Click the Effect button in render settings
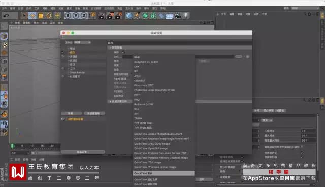This screenshot has width=325, height=187. point(71,113)
